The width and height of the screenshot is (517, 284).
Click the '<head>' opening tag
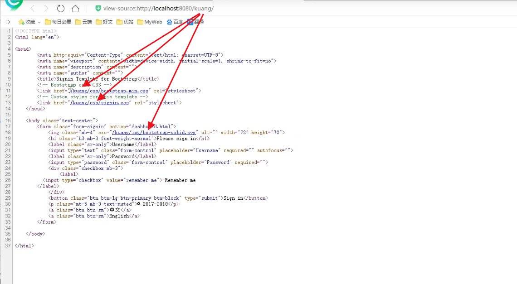pyautogui.click(x=23, y=49)
